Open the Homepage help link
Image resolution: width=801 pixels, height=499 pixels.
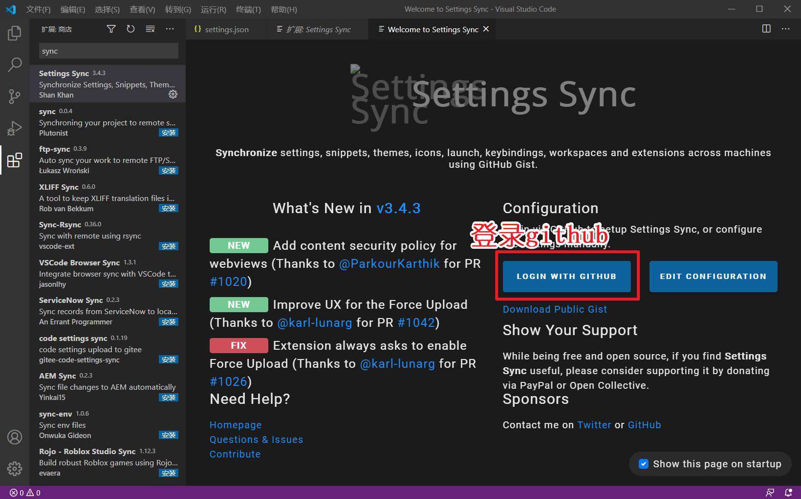pyautogui.click(x=236, y=425)
